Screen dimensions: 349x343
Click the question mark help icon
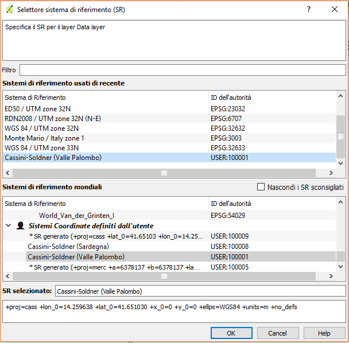click(309, 10)
